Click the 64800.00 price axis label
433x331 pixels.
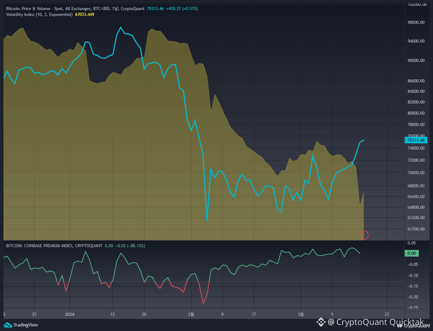(x=416, y=207)
